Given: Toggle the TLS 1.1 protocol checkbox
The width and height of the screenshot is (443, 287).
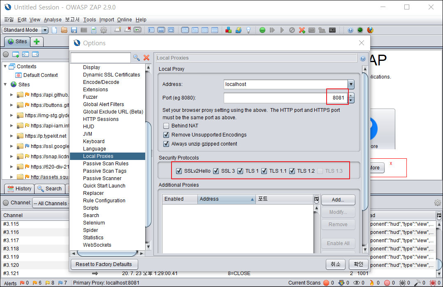Looking at the screenshot, I should (x=264, y=171).
